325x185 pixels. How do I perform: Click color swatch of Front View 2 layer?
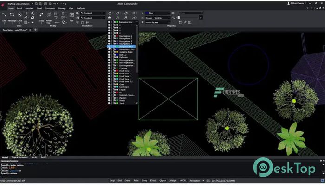tap(117, 74)
